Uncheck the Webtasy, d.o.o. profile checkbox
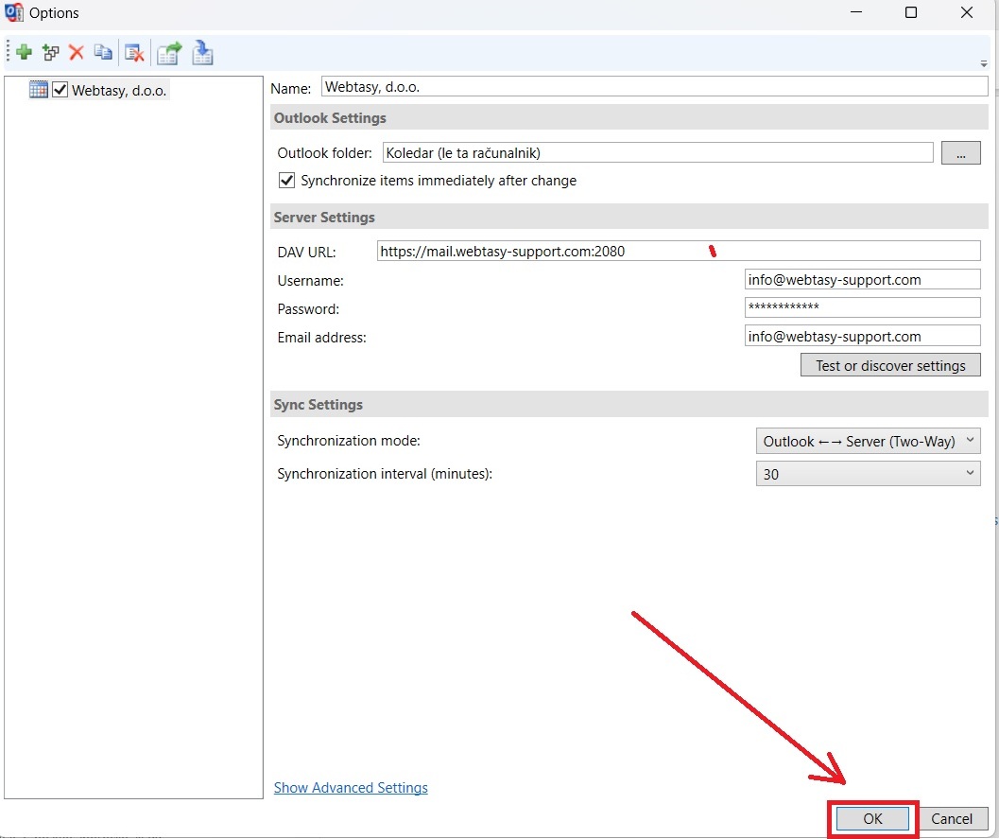This screenshot has width=999, height=839. click(60, 90)
